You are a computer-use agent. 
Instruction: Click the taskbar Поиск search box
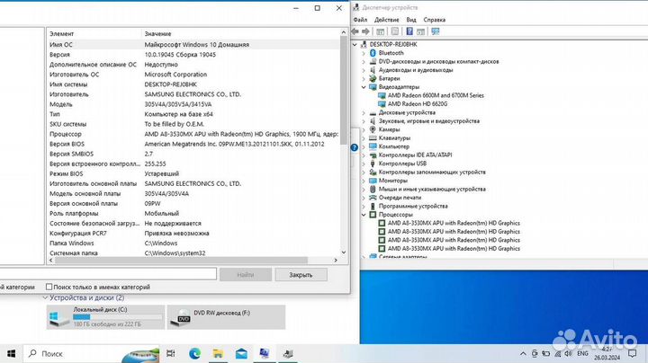click(91, 353)
